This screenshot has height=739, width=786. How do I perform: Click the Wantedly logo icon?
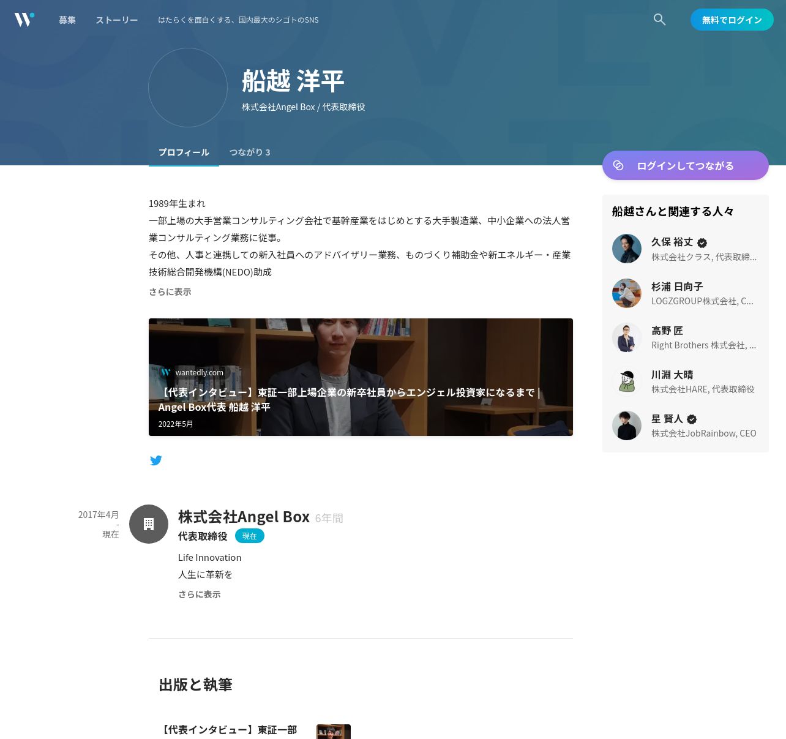[24, 20]
